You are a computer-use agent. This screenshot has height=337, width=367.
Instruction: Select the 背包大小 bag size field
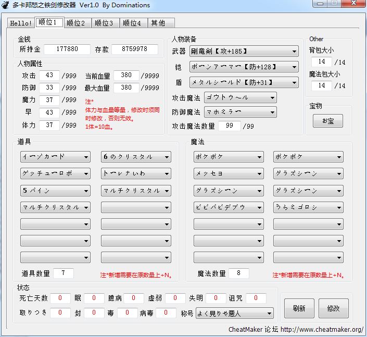(x=321, y=62)
